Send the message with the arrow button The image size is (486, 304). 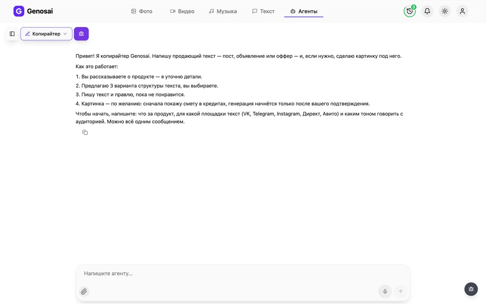click(x=400, y=291)
